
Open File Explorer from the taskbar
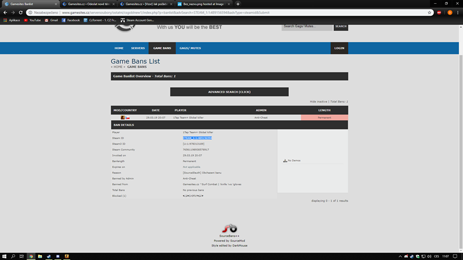click(40, 256)
